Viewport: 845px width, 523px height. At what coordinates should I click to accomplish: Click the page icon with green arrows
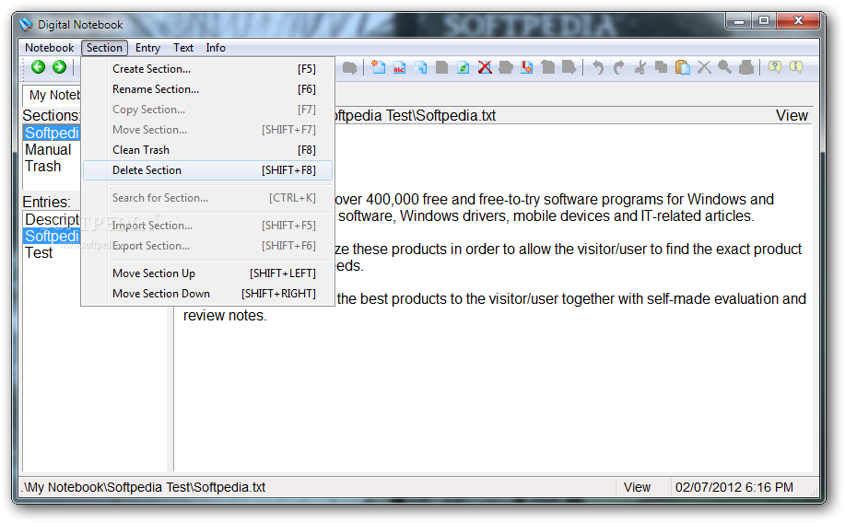coord(463,67)
